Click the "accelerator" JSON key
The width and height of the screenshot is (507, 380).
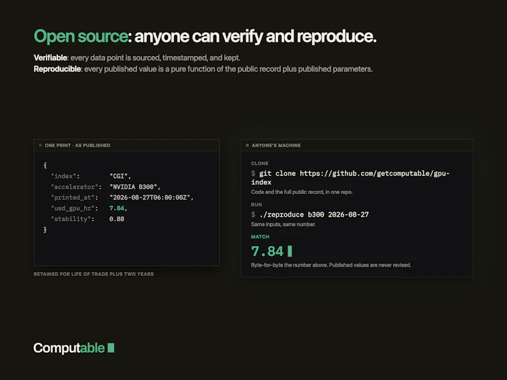pos(76,187)
